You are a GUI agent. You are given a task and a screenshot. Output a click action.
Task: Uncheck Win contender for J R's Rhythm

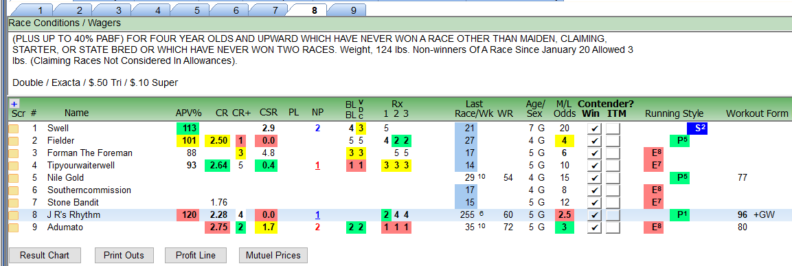[594, 215]
